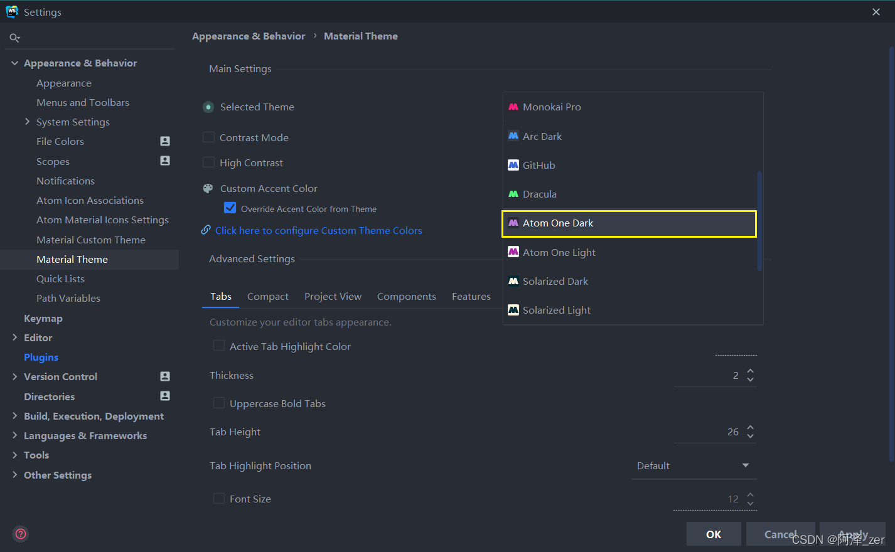Click the Dracula theme icon
The width and height of the screenshot is (895, 552).
pos(513,194)
